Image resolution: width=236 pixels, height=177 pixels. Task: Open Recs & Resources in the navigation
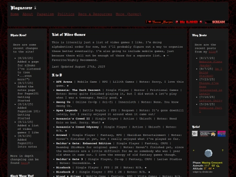coord(95,14)
